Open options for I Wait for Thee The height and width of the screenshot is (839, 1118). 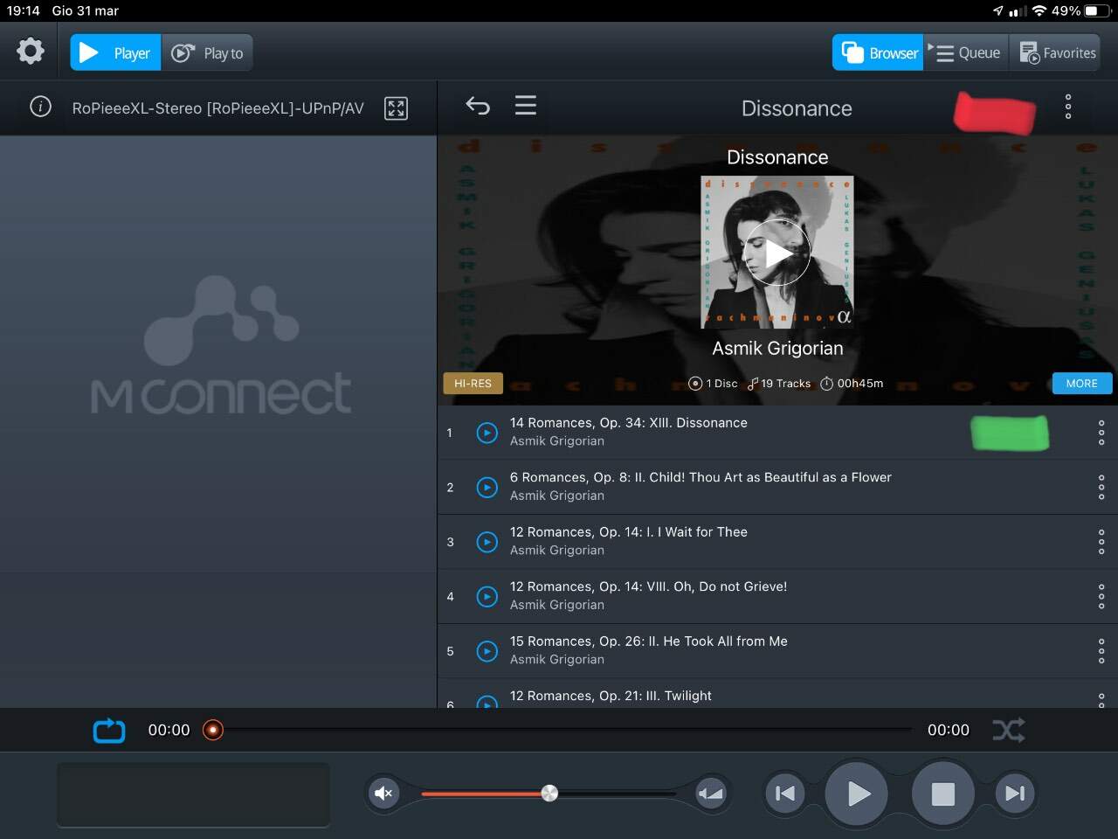coord(1101,542)
